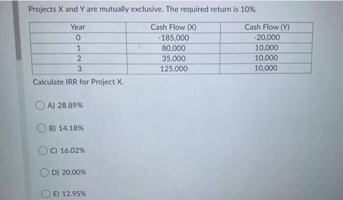The width and height of the screenshot is (343, 200).
Task: Click the Cash Flow (X) column header
Action: 173,27
